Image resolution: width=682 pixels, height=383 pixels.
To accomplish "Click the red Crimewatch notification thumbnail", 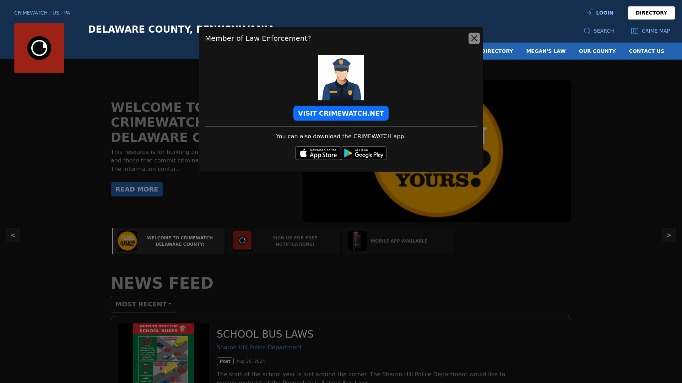I will click(x=242, y=241).
